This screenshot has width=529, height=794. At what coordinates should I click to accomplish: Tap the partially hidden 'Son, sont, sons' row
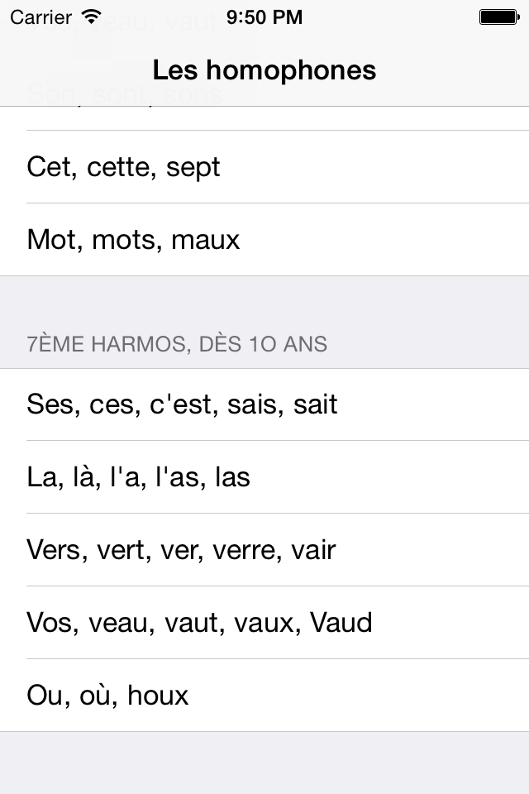coord(125,94)
